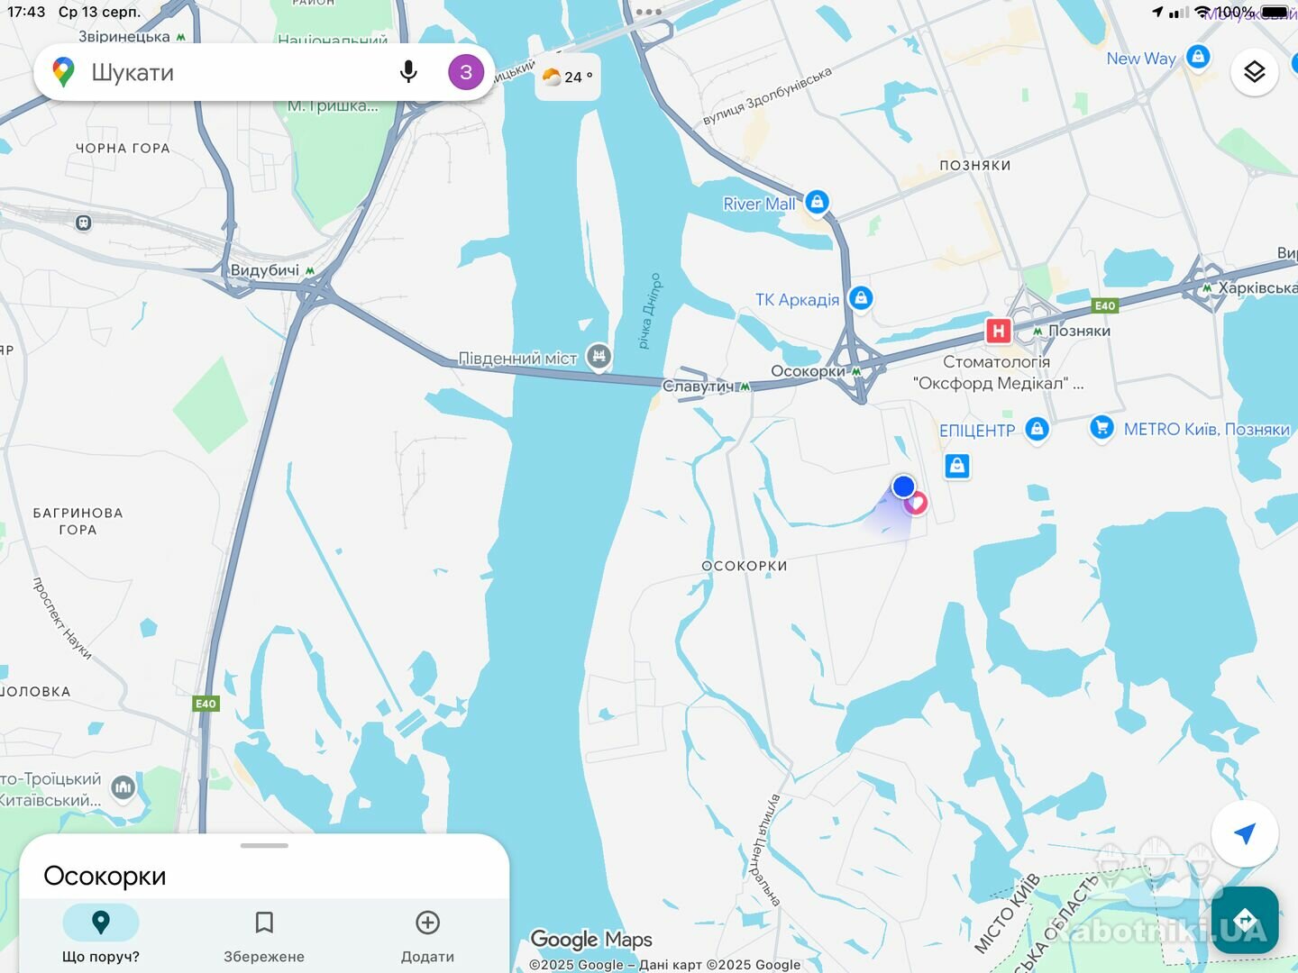Tap the Осокорки sheet title
1298x973 pixels.
[x=105, y=876]
